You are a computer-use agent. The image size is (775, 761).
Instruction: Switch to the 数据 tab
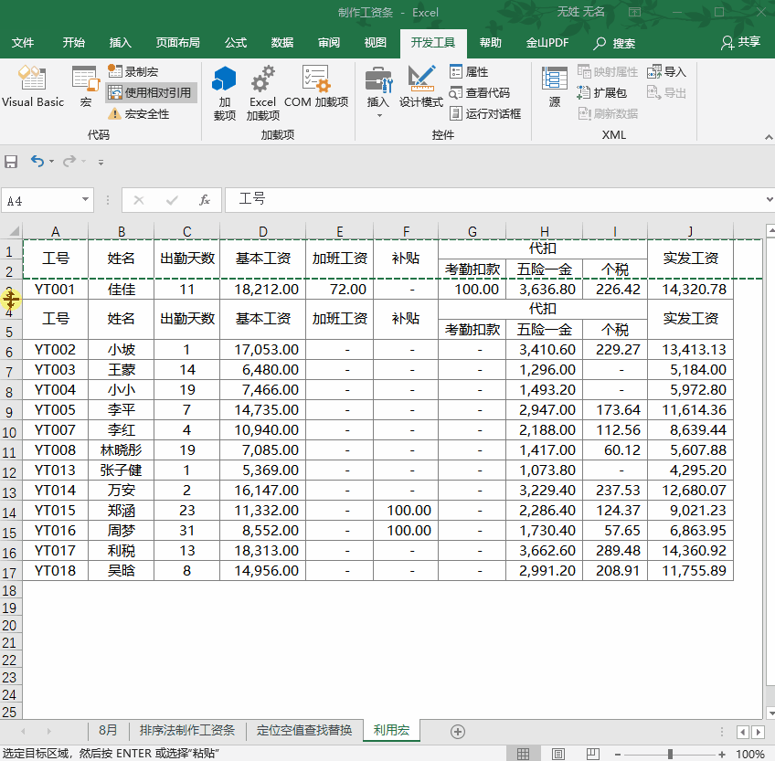(x=282, y=43)
